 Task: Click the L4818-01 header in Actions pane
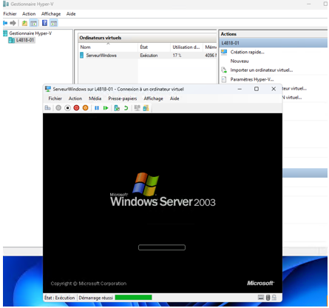tap(273, 43)
